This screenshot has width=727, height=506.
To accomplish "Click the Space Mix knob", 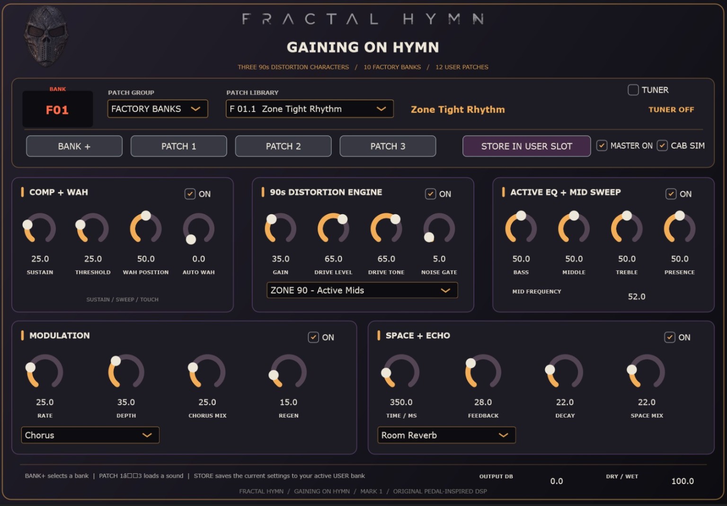I will point(647,372).
